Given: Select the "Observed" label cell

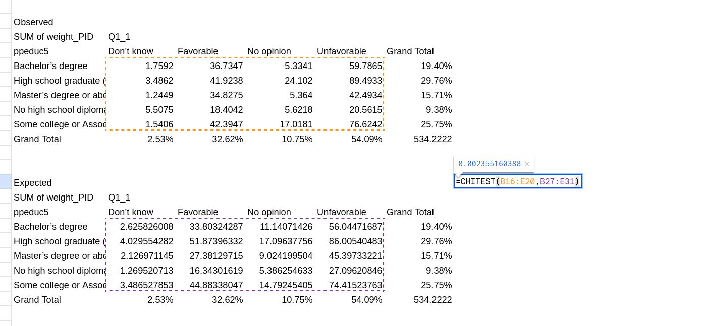Looking at the screenshot, I should (33, 22).
